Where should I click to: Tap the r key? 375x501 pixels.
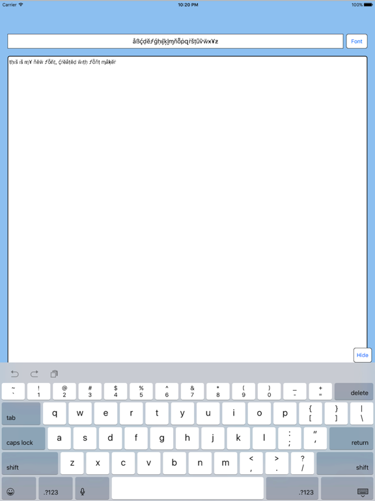tap(132, 414)
